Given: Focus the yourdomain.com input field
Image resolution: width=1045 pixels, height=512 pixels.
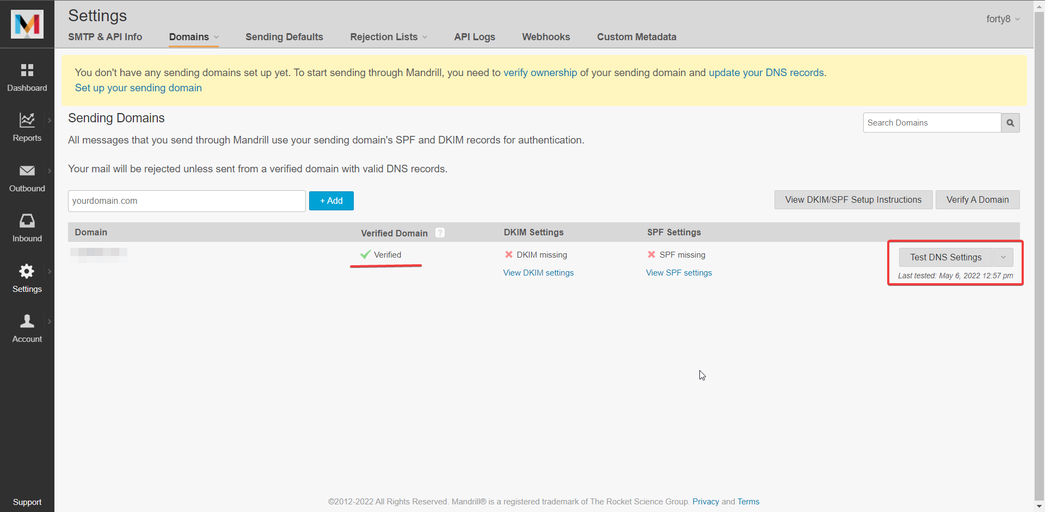Looking at the screenshot, I should [x=187, y=201].
